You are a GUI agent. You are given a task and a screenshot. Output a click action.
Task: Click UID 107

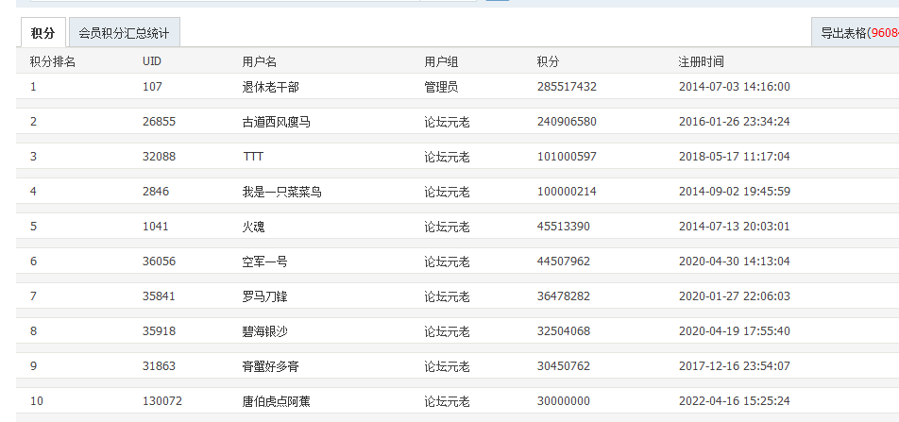pos(153,87)
